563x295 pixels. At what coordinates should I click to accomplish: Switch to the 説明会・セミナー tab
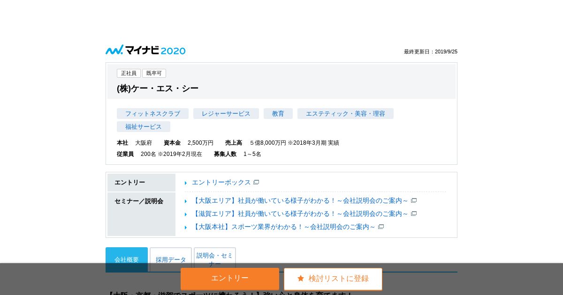[215, 259]
